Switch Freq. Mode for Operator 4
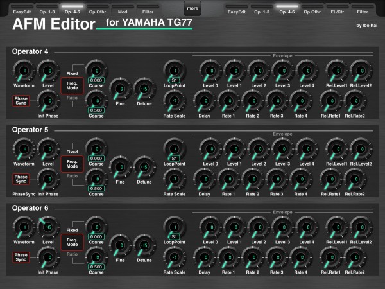 tap(72, 86)
